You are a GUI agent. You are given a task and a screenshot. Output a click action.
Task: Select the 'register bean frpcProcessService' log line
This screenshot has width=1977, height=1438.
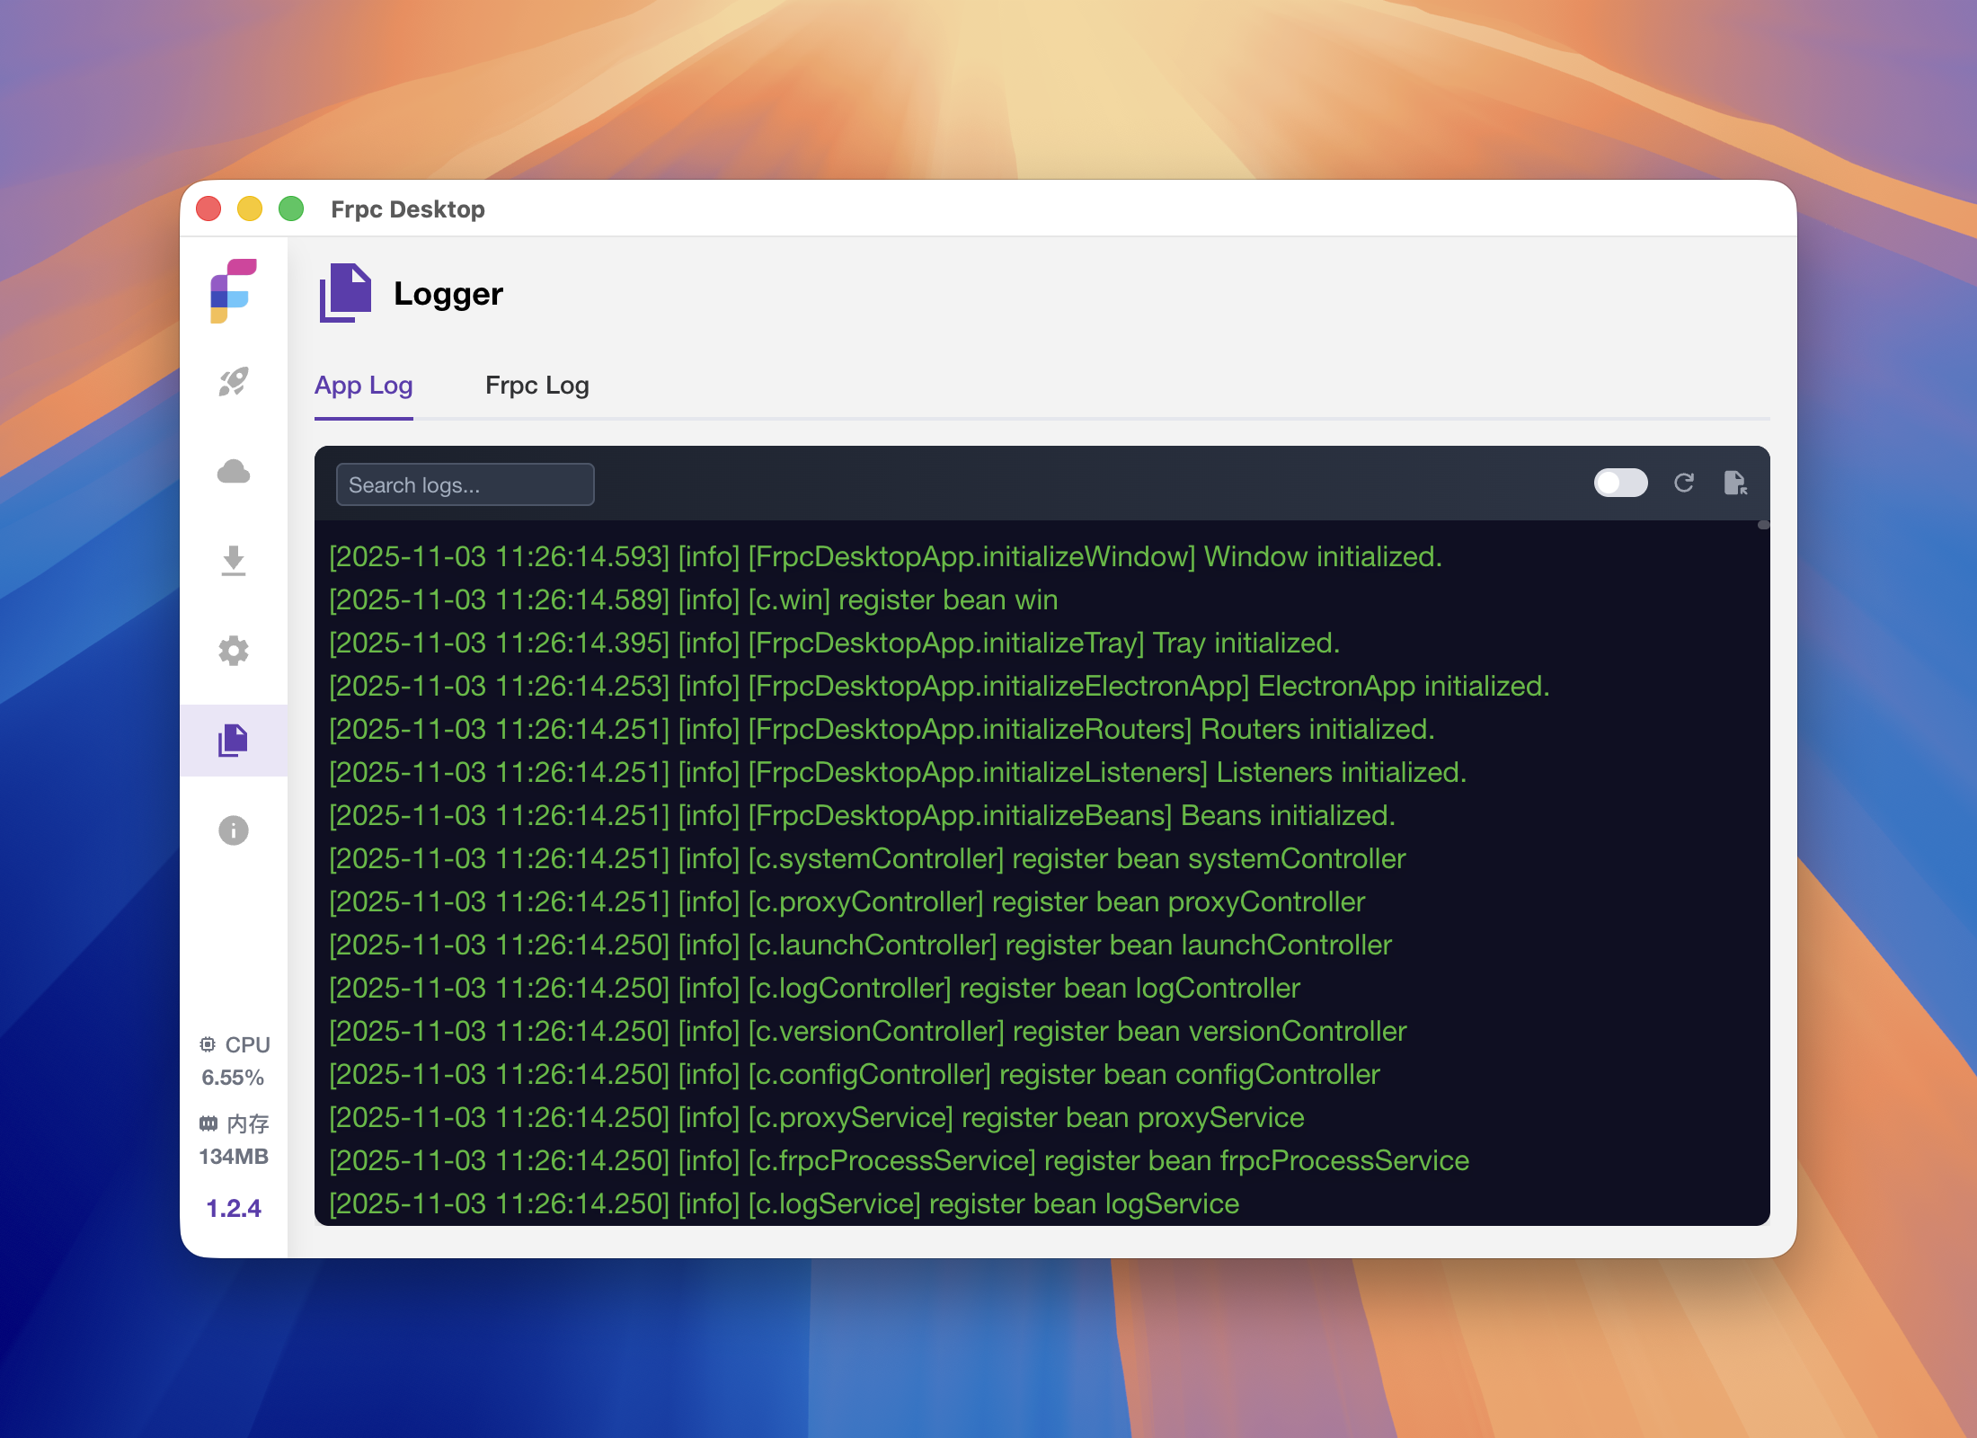(900, 1160)
